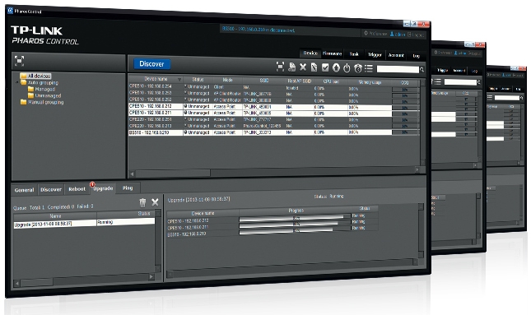
Task: Click the search magnifier icon
Action: (x=422, y=70)
